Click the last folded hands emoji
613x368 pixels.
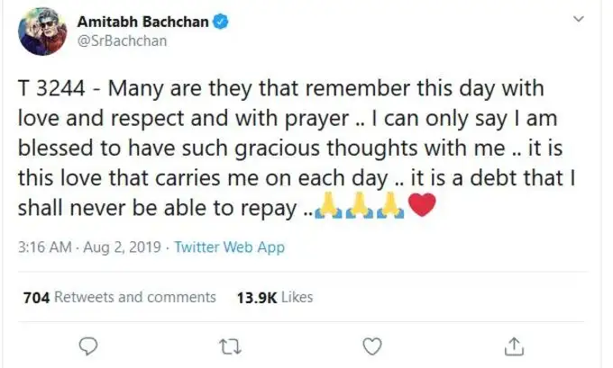point(391,209)
